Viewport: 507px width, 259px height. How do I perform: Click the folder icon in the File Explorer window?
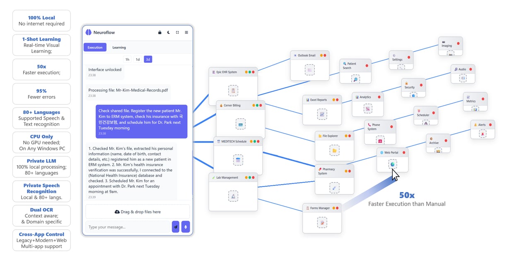(334, 150)
